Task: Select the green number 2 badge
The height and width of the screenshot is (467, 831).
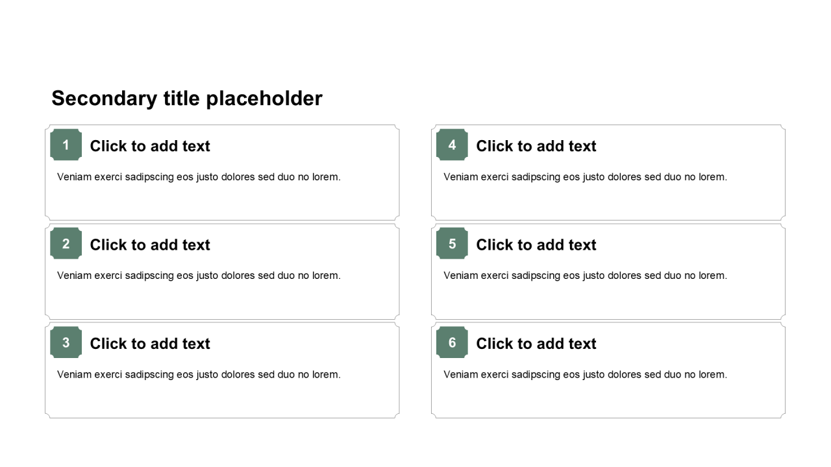Action: point(66,244)
